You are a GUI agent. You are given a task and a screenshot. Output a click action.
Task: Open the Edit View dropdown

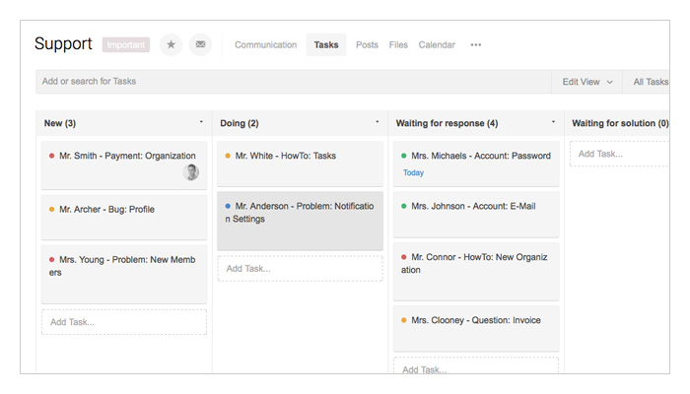(587, 82)
